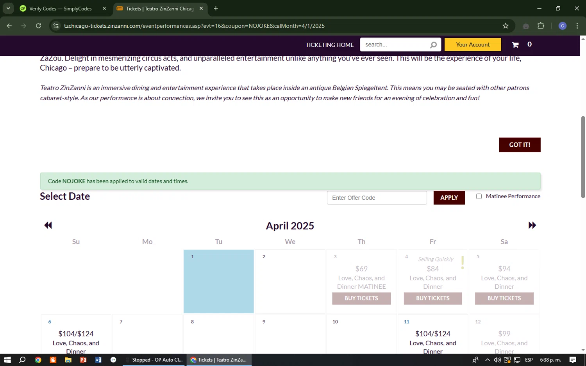Open the browser profile avatar
The height and width of the screenshot is (366, 586).
click(563, 26)
